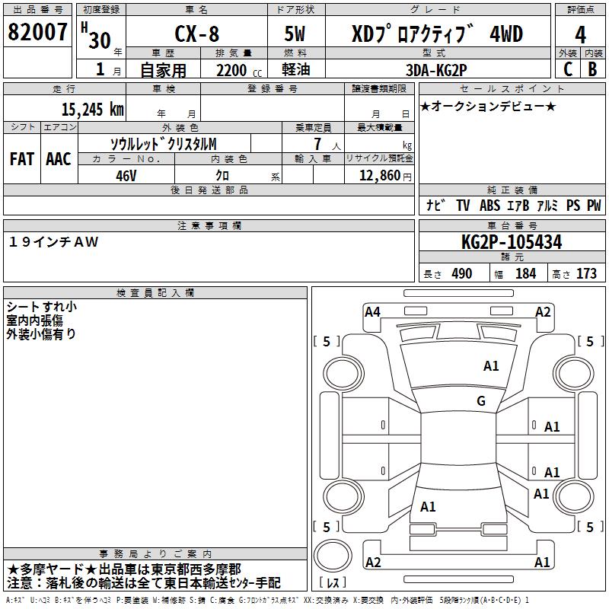
Task: Select grade XDプロアクティブ 4WD
Action: coord(437,33)
